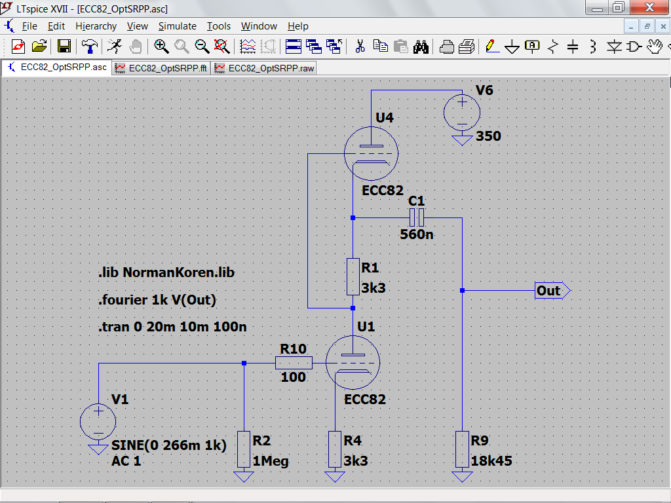Click the .tran 0 20m 10m 100n directive

click(x=172, y=327)
